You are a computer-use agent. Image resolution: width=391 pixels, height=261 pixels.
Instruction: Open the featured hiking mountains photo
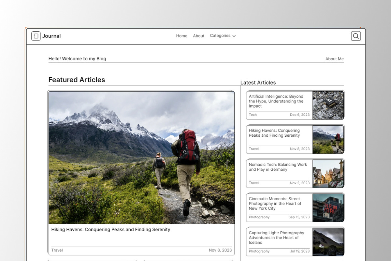141,158
